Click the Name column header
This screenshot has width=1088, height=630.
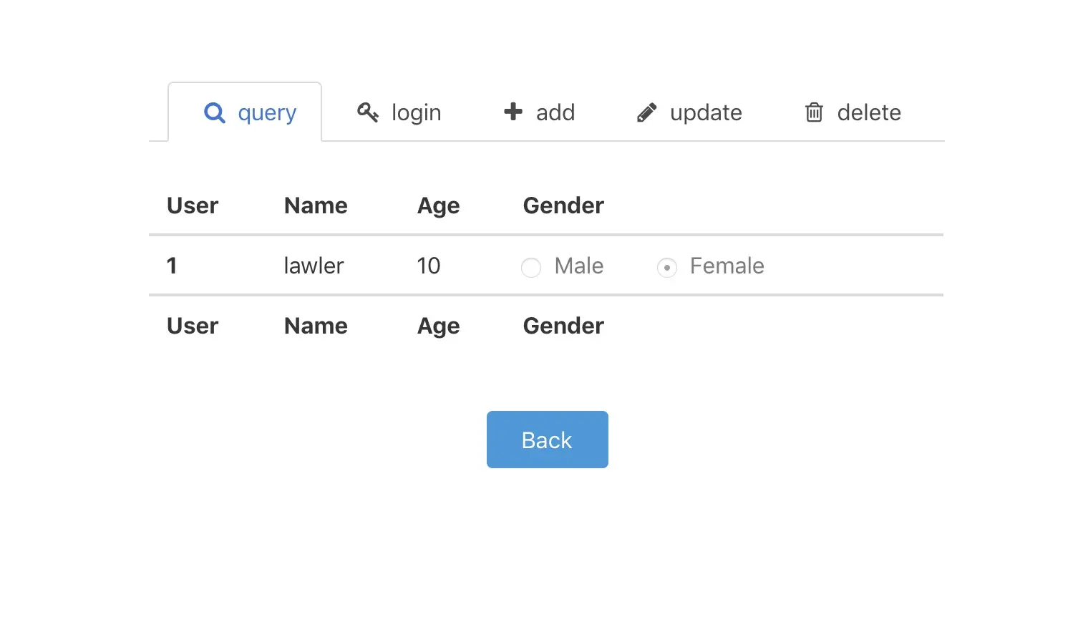[x=316, y=205]
